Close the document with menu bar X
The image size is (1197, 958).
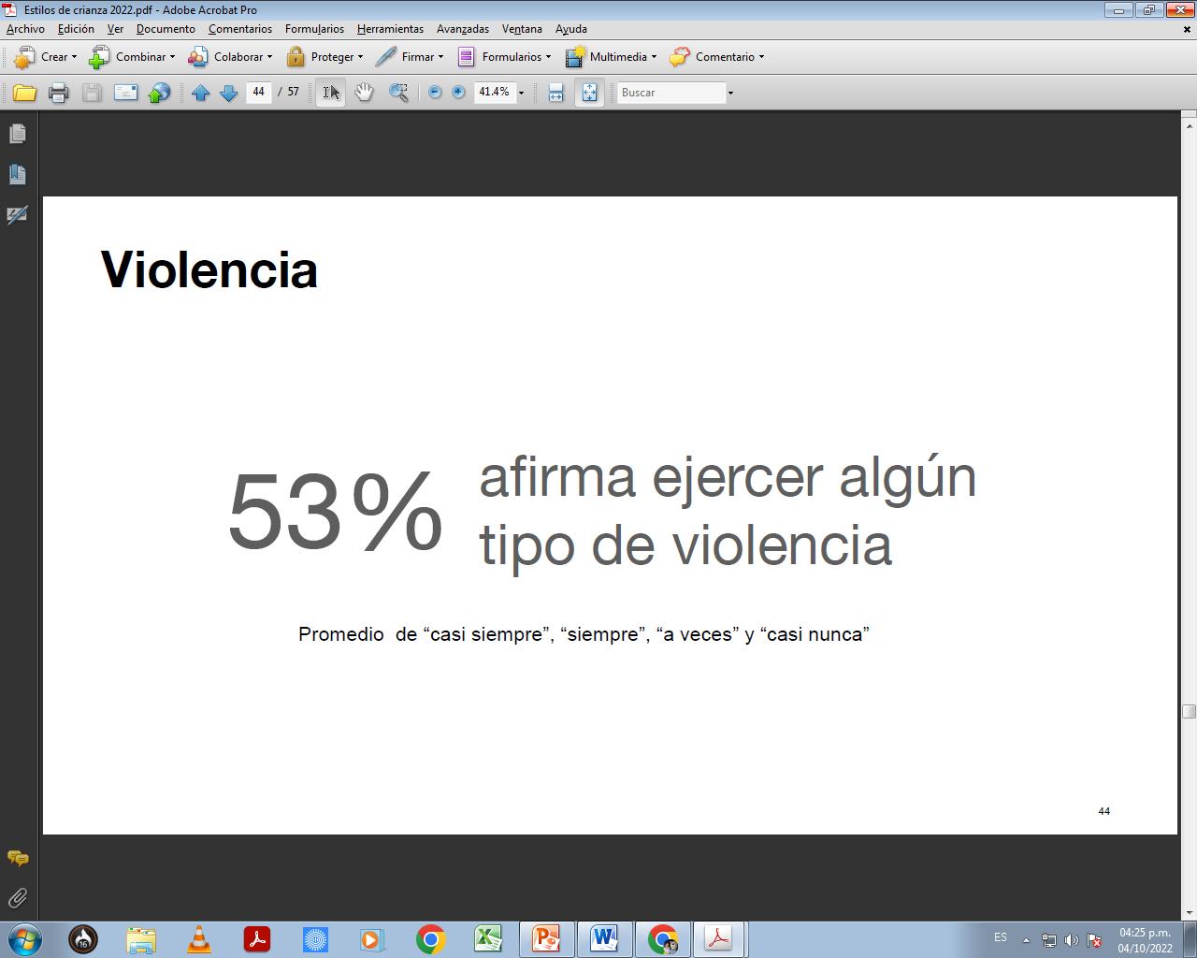[x=1188, y=29]
